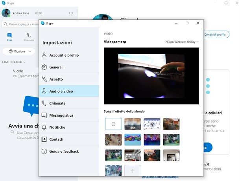Click Andrea Zane profile avatar
This screenshot has height=181, width=240.
6,13
